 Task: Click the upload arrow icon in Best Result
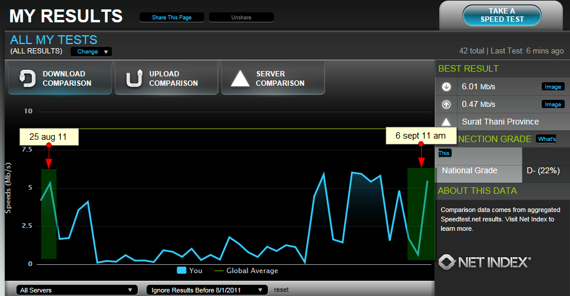(x=446, y=105)
